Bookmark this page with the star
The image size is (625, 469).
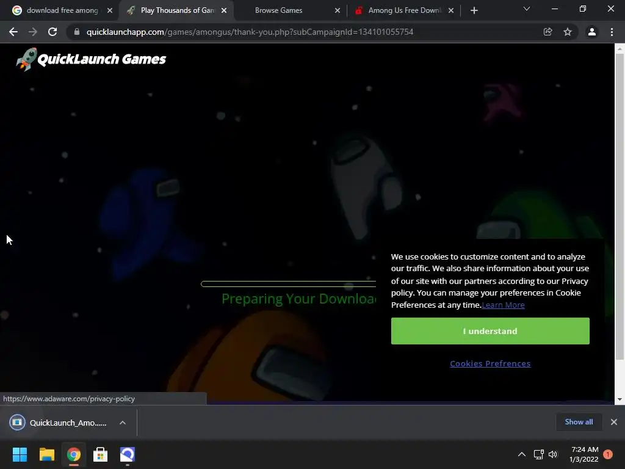(x=568, y=32)
